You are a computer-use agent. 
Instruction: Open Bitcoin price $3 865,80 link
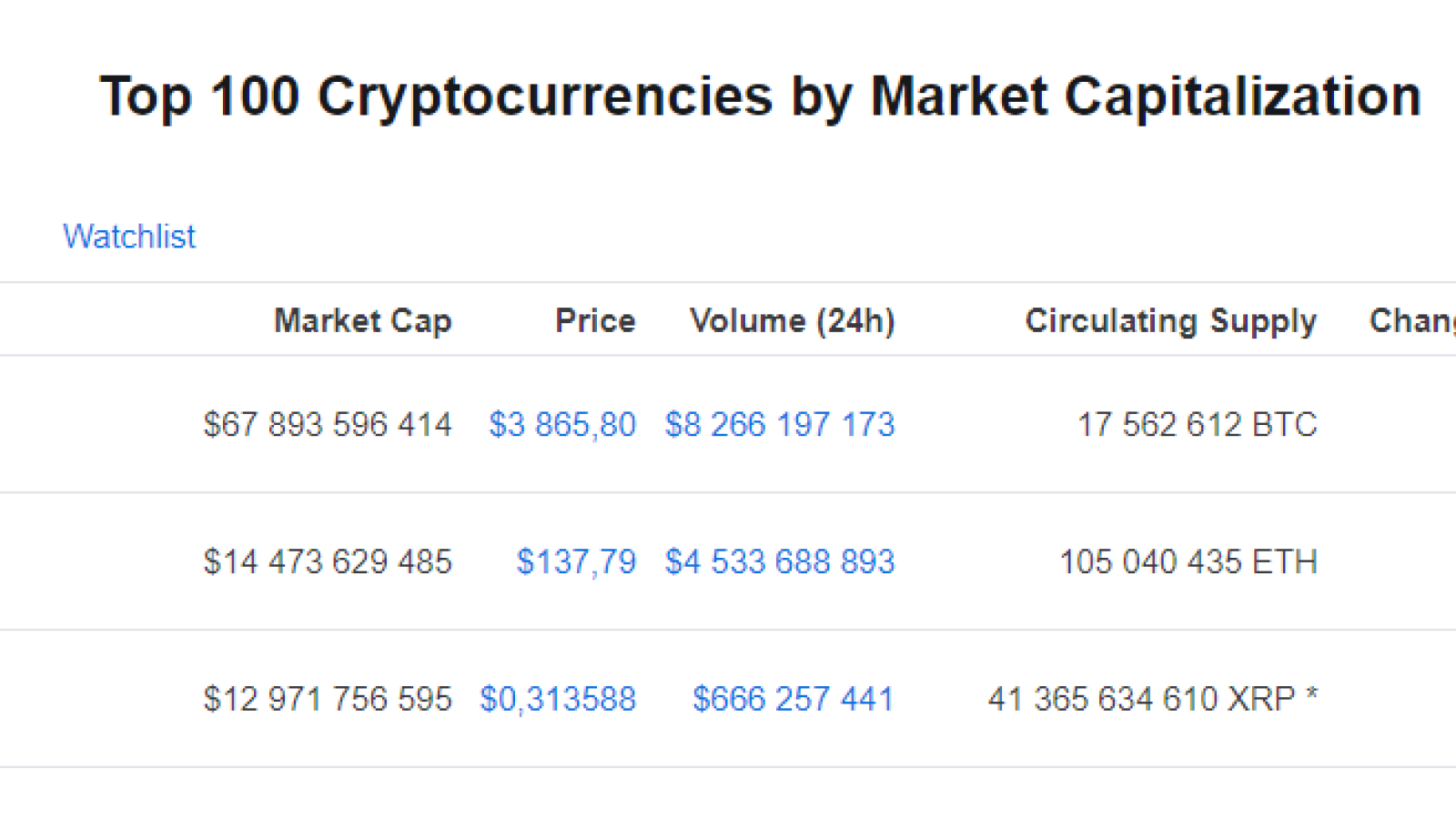562,425
